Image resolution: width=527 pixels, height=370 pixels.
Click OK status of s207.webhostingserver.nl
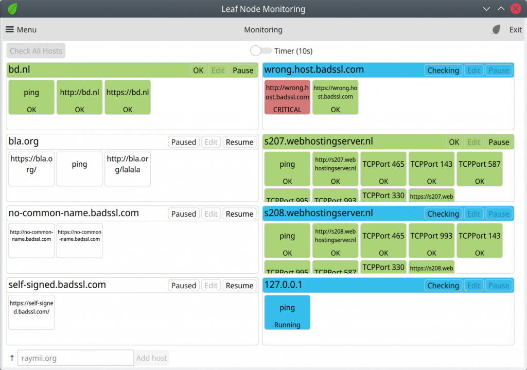tap(454, 142)
